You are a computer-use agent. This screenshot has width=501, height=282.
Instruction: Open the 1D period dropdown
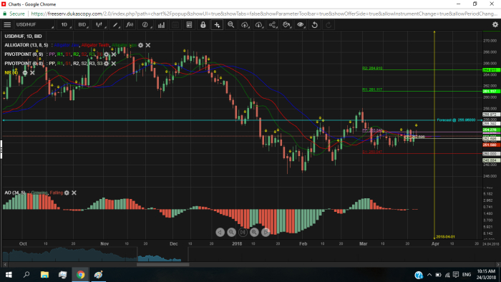(x=65, y=24)
